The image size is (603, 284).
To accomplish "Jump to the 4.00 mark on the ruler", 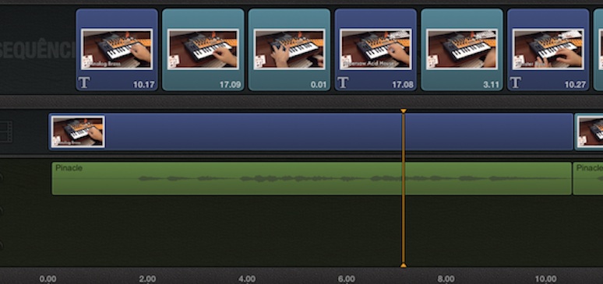I will [x=247, y=279].
